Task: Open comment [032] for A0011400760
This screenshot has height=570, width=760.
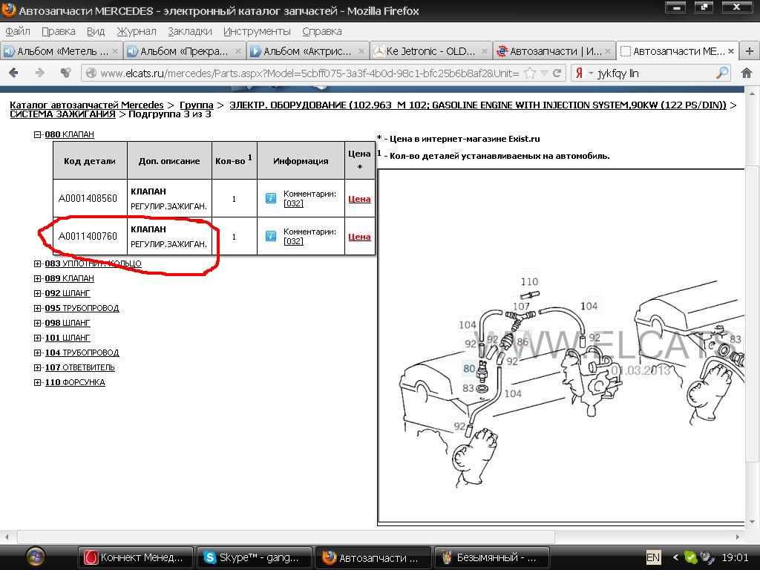Action: pos(293,241)
